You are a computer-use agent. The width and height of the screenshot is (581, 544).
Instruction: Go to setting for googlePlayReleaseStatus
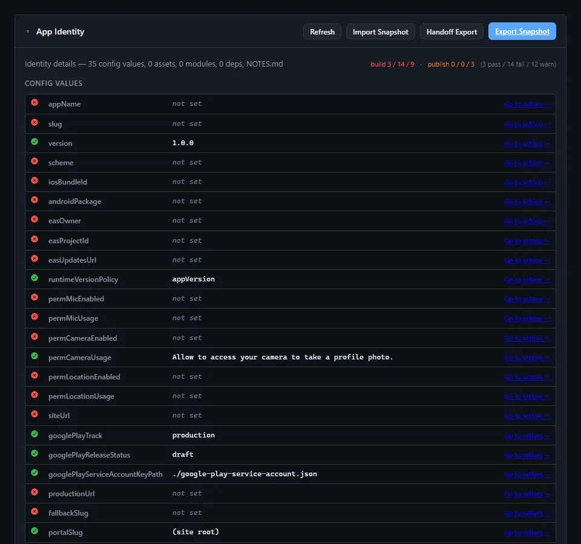click(x=527, y=455)
